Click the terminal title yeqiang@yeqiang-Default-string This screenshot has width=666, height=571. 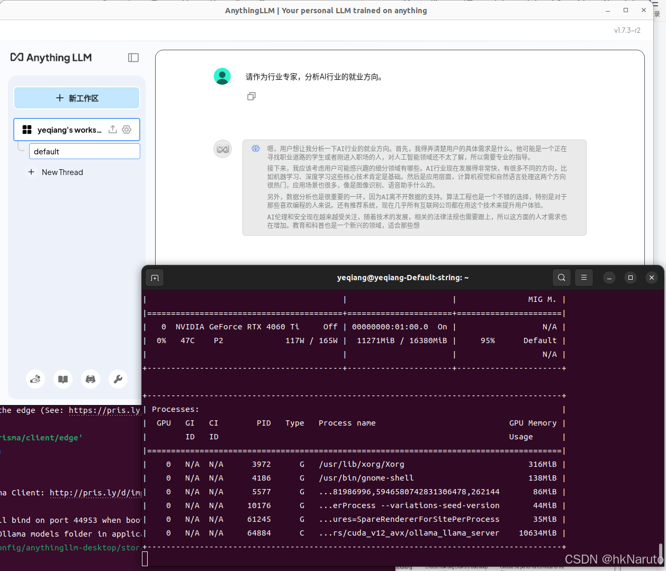[x=403, y=278]
